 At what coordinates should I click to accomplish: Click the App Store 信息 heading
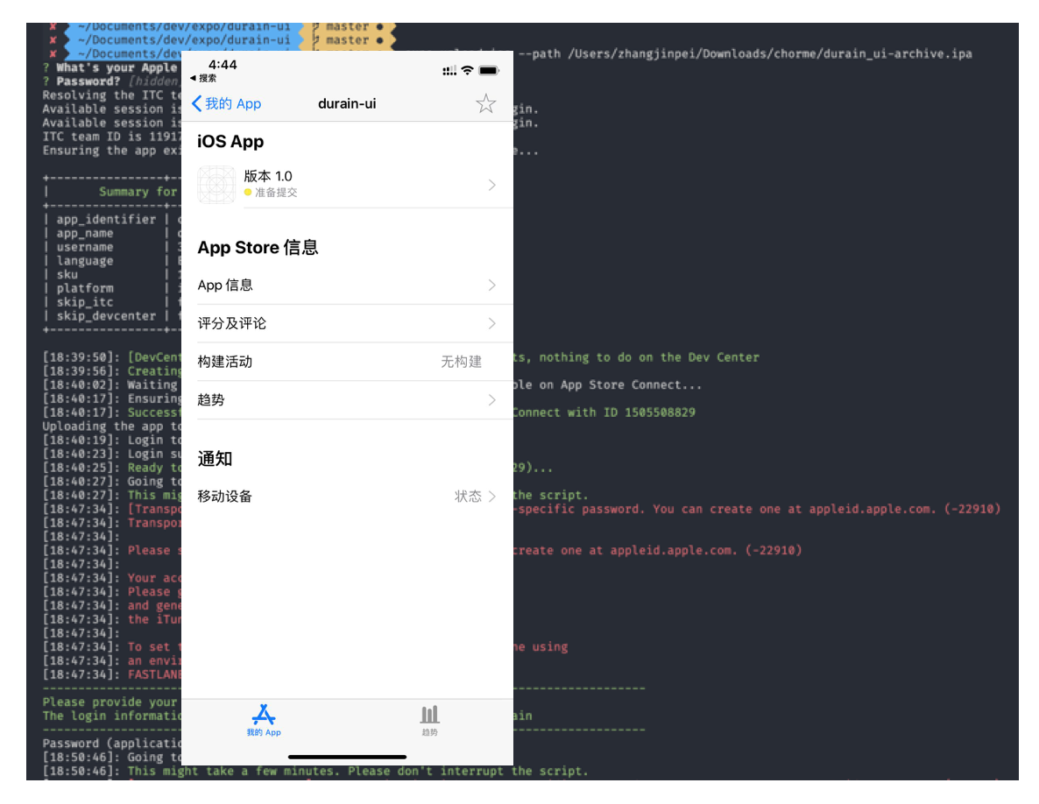258,248
